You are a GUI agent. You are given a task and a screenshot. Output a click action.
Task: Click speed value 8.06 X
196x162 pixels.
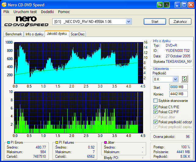click(185, 157)
